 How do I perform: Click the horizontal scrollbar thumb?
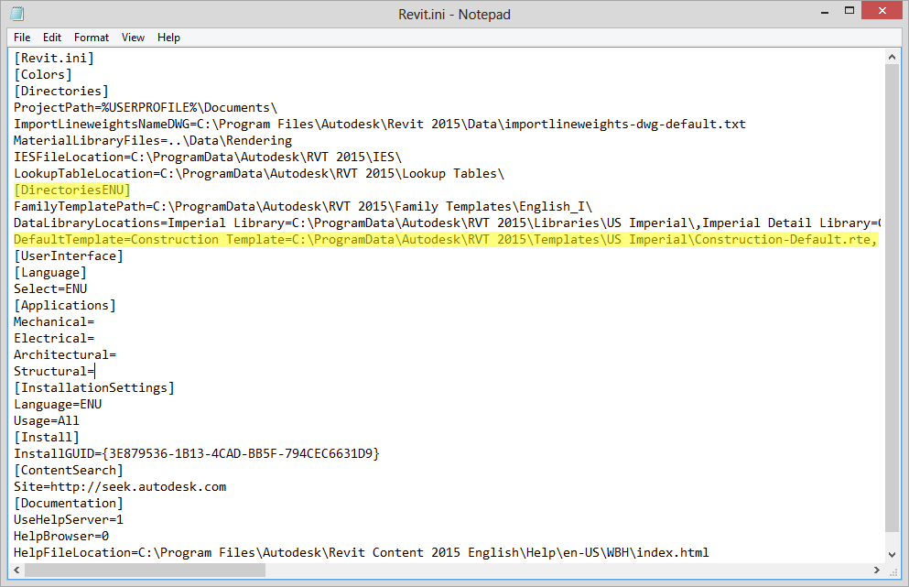[x=145, y=571]
